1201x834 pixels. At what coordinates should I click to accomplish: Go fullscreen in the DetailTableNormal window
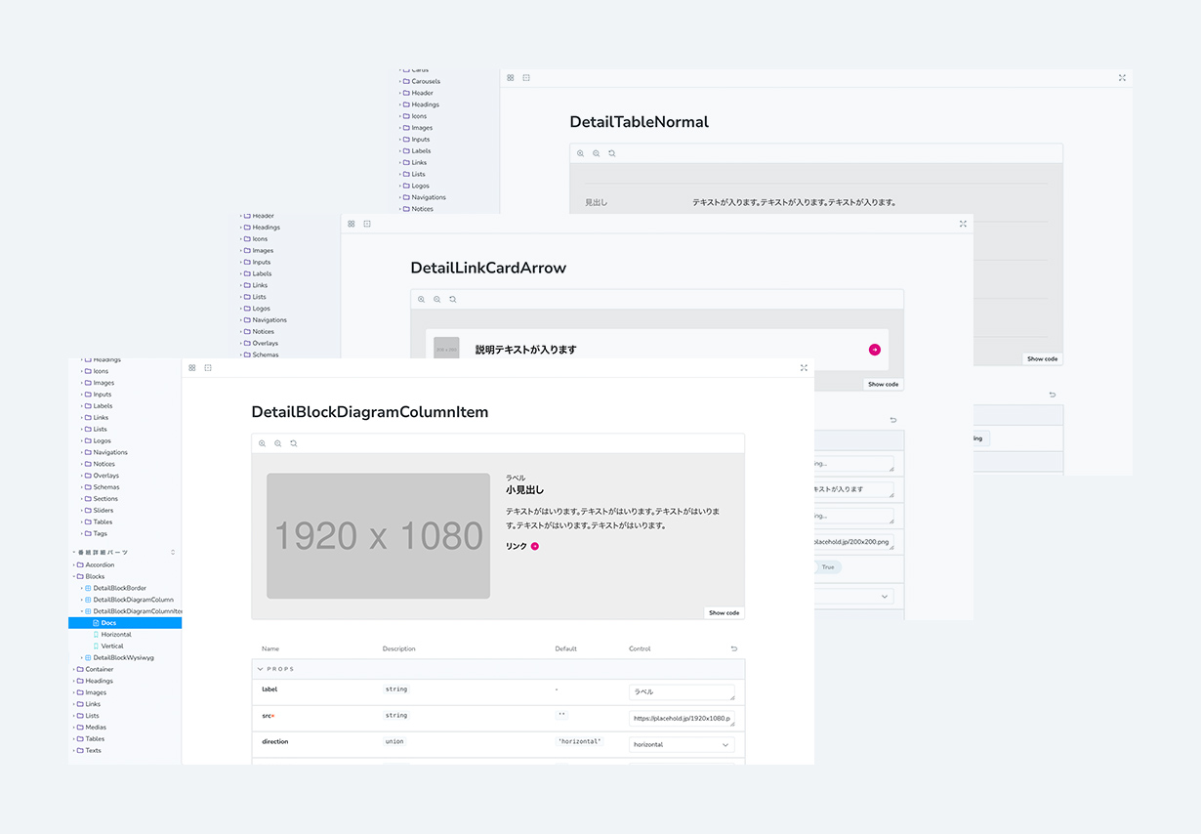pos(1122,78)
